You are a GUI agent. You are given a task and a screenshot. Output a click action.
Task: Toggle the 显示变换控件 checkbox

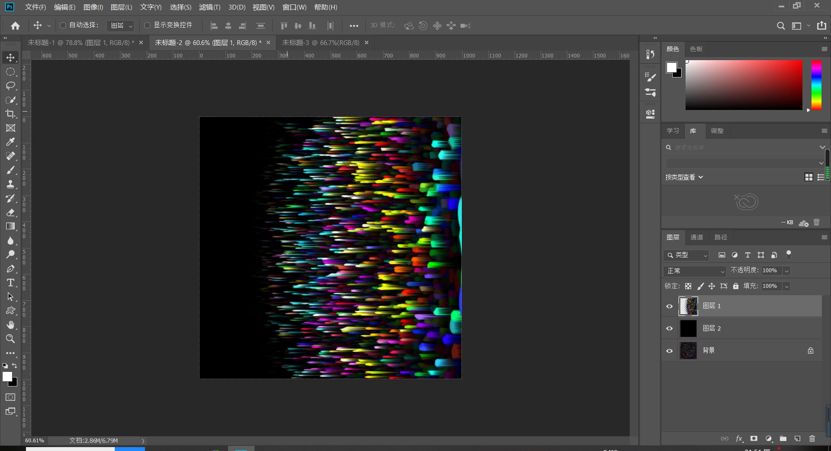tap(147, 26)
